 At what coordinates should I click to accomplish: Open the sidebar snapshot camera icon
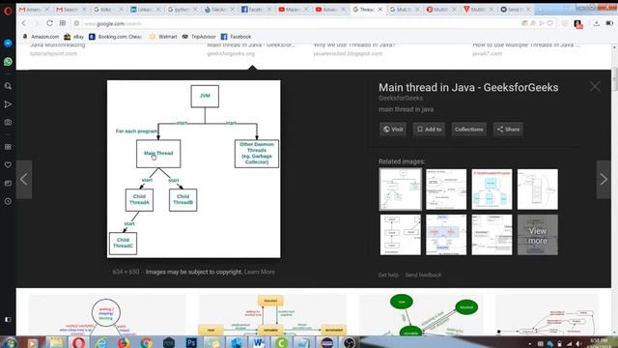pyautogui.click(x=8, y=123)
